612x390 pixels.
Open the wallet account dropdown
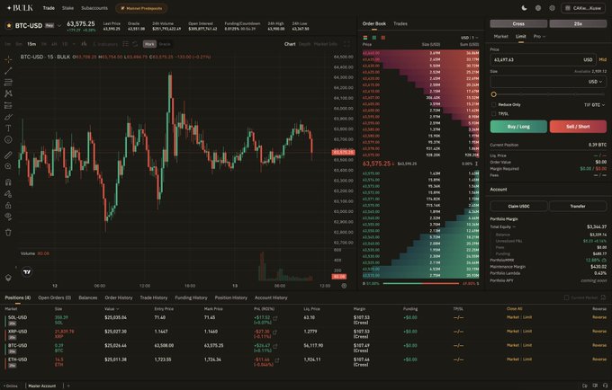[583, 8]
